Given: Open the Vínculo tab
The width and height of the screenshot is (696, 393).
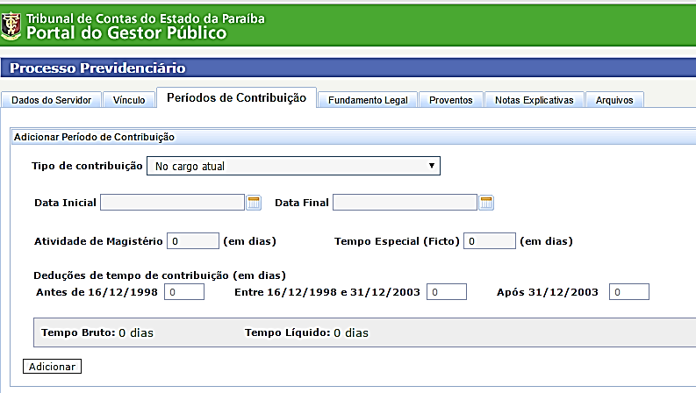Looking at the screenshot, I should [x=129, y=100].
